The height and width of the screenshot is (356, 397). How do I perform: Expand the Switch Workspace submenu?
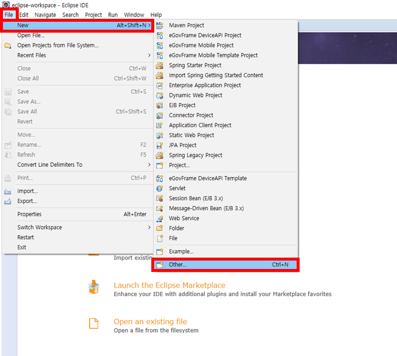(x=149, y=227)
